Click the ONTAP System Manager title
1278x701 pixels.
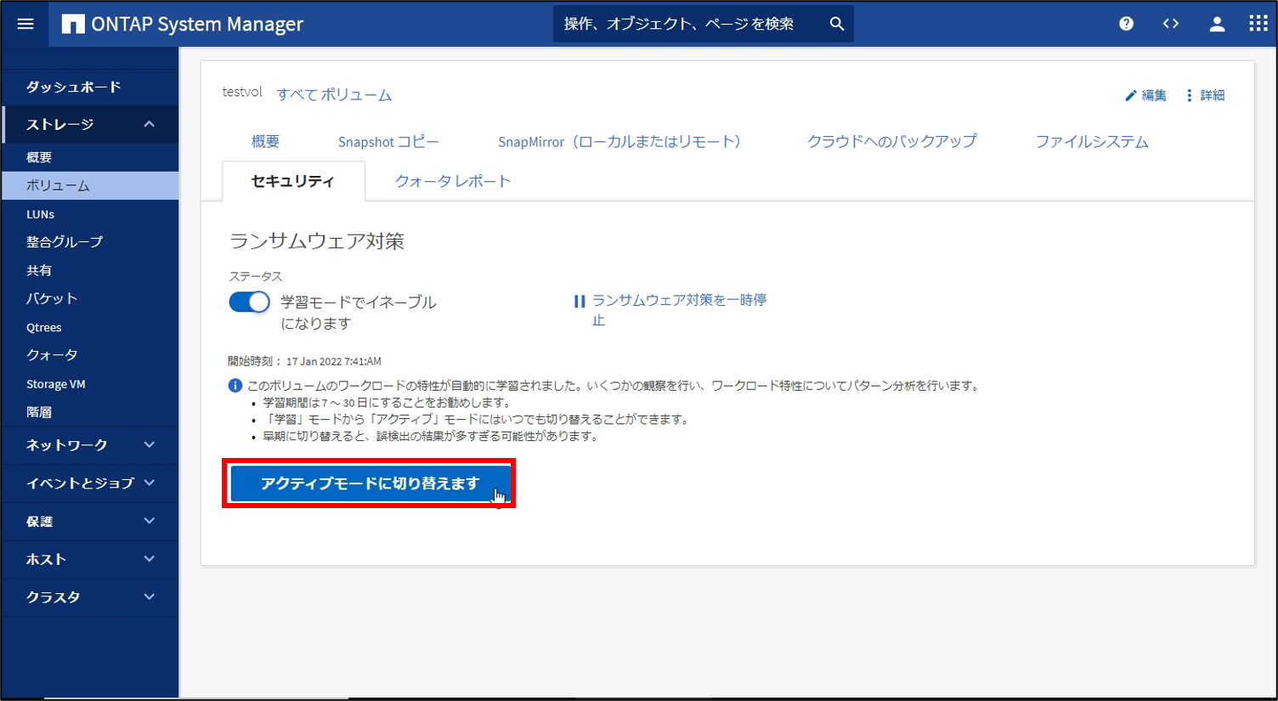coord(197,24)
